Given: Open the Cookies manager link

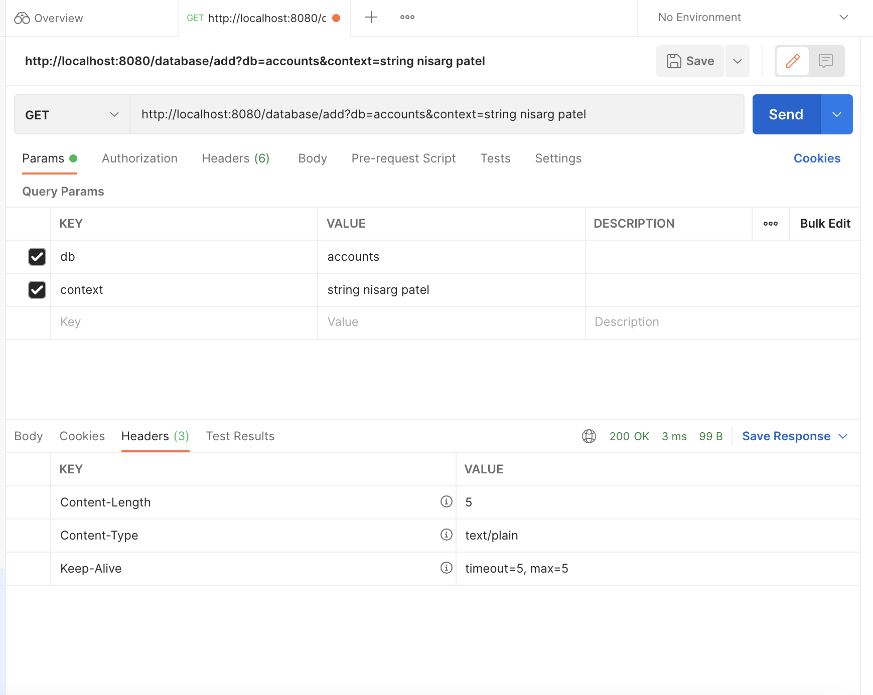Looking at the screenshot, I should click(x=817, y=158).
